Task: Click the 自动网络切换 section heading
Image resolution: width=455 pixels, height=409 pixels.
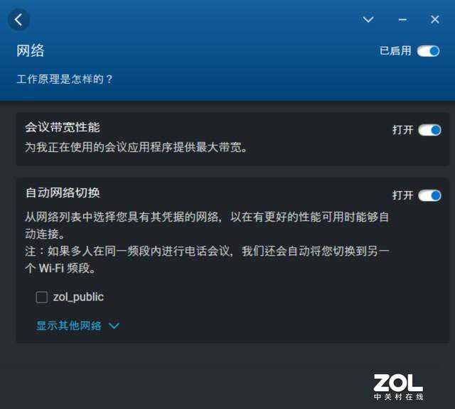Action: pyautogui.click(x=63, y=192)
